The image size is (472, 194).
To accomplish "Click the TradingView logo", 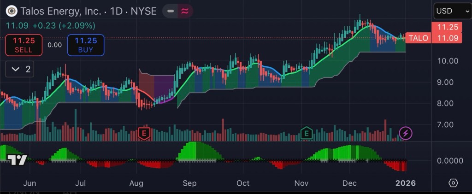I will point(17,160).
